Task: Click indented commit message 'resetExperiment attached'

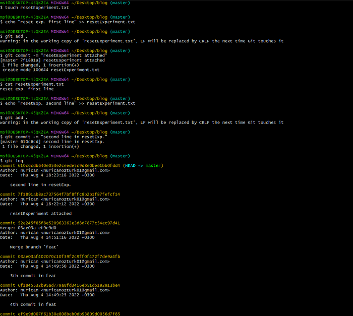Action: (x=41, y=213)
